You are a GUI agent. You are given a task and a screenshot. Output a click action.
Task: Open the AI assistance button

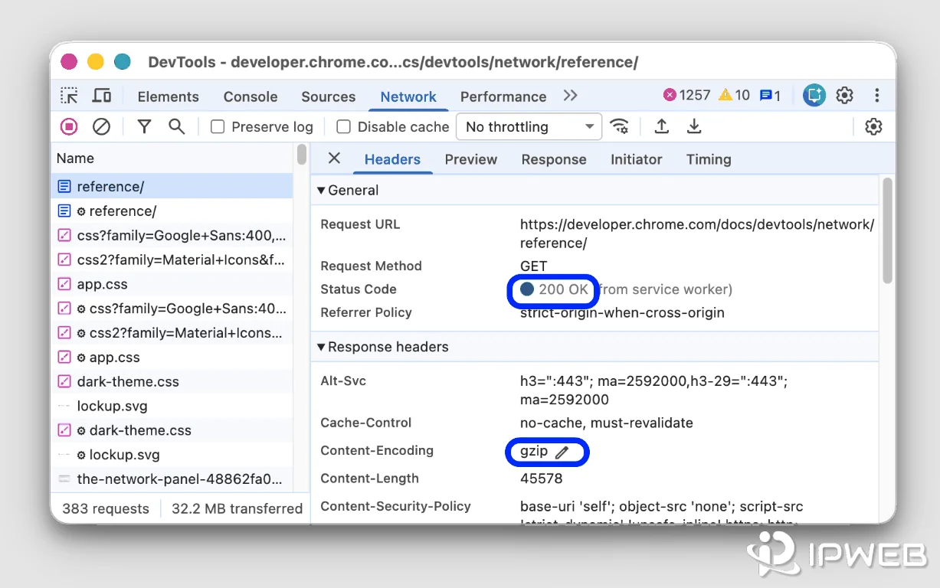click(814, 96)
